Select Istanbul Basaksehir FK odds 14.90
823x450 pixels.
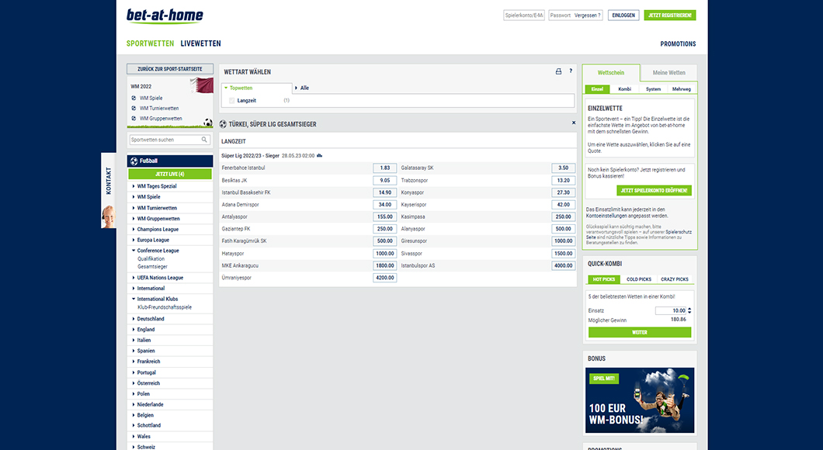385,192
